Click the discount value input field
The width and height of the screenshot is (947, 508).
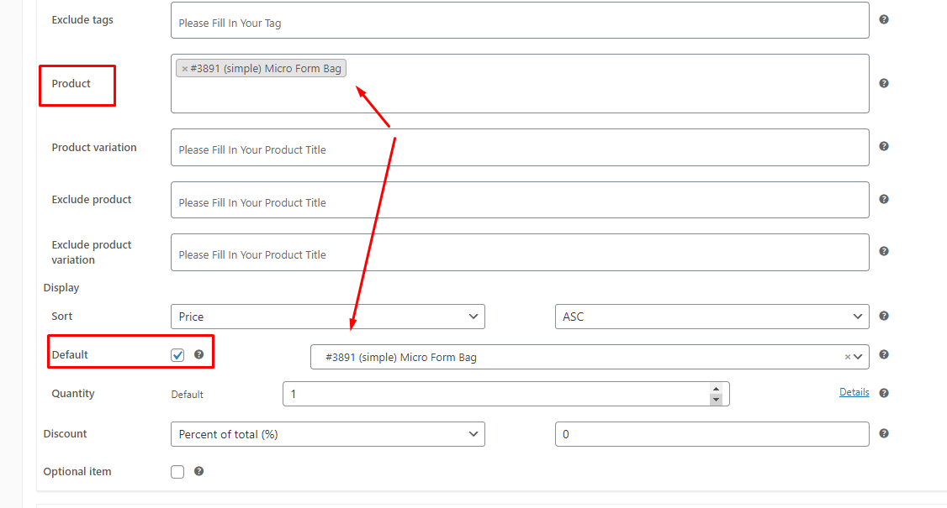(712, 434)
